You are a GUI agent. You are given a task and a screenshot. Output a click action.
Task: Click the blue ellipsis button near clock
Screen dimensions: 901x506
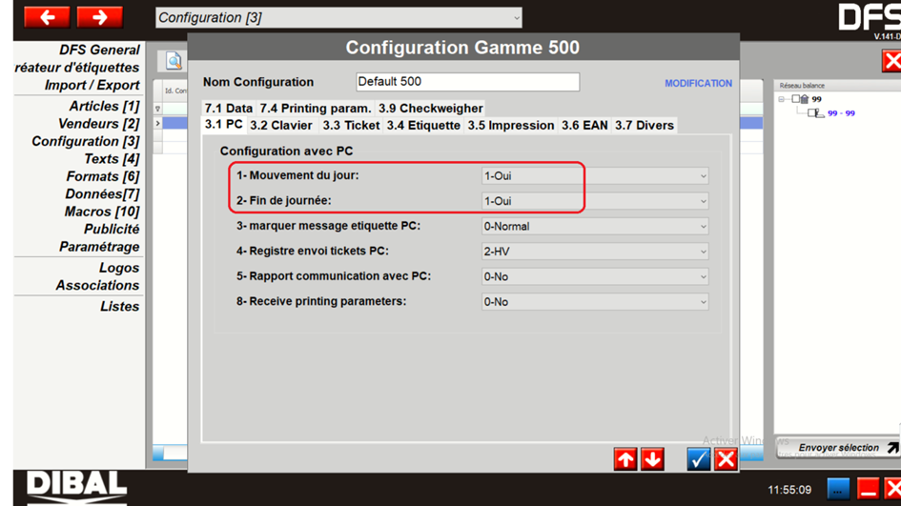[x=838, y=489]
